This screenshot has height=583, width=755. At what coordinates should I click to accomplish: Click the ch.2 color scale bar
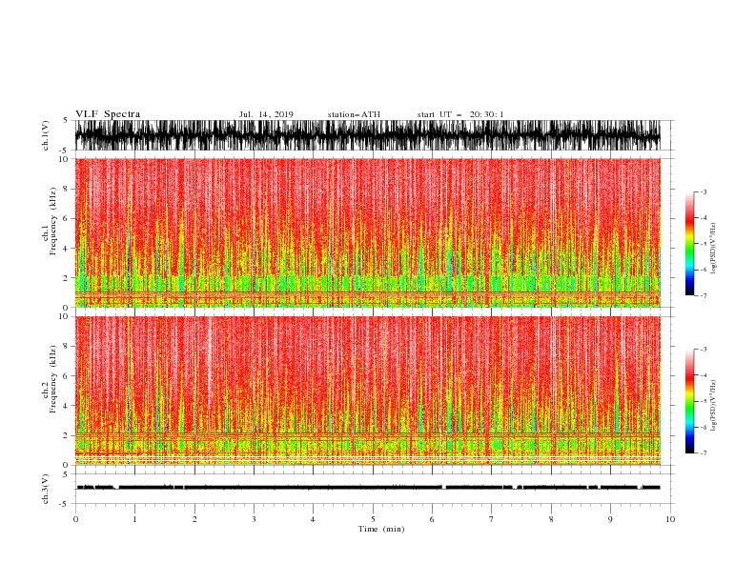pyautogui.click(x=689, y=401)
